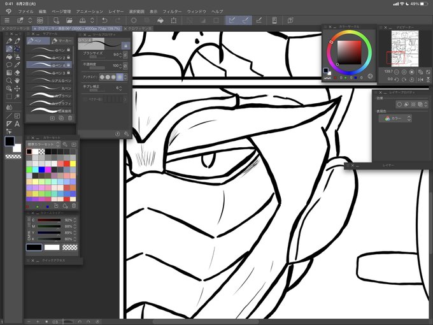The image size is (433, 325).
Task: Select the Fill bucket tool in tool palette
Action: point(9,57)
